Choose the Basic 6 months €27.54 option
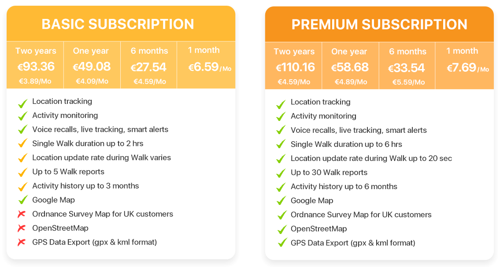The width and height of the screenshot is (500, 267). coord(148,65)
